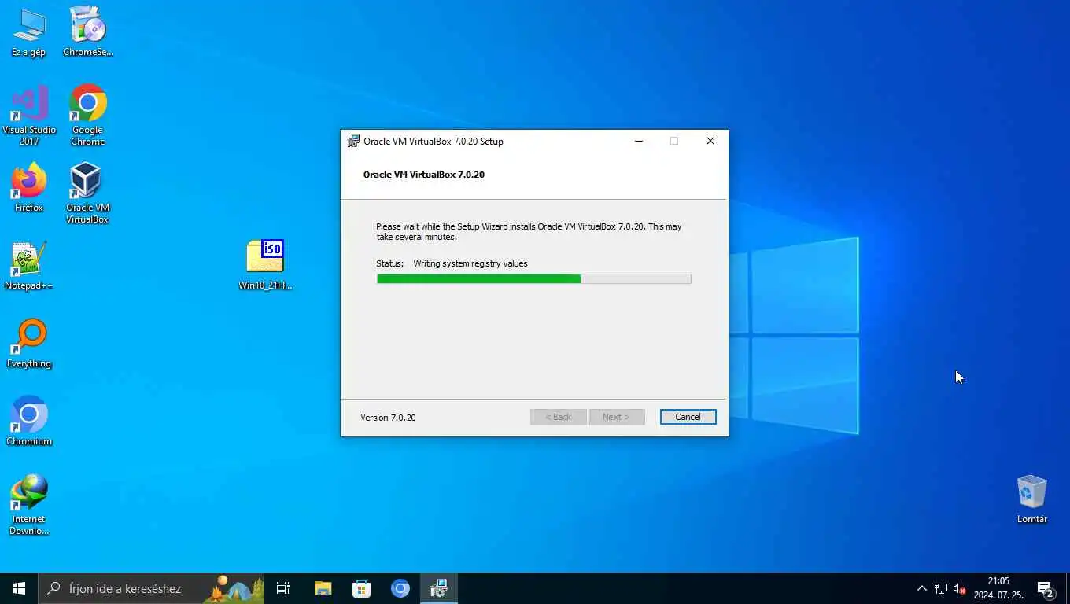Select the Chromium desktop shortcut
The height and width of the screenshot is (604, 1070).
pyautogui.click(x=29, y=422)
